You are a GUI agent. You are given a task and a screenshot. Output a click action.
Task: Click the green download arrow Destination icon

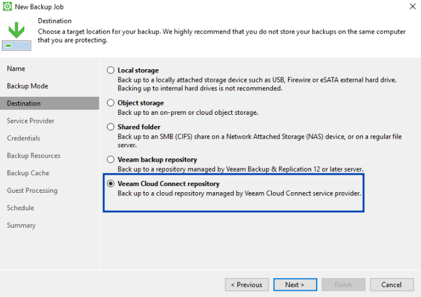click(16, 36)
